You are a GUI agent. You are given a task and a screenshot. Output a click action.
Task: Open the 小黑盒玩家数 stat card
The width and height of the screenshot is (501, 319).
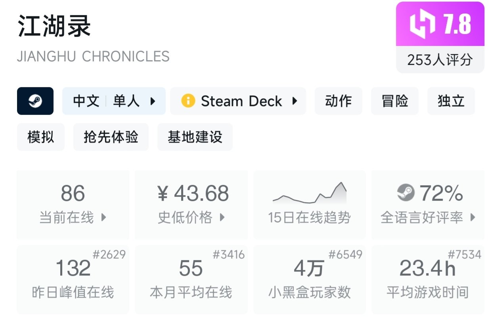(309, 279)
